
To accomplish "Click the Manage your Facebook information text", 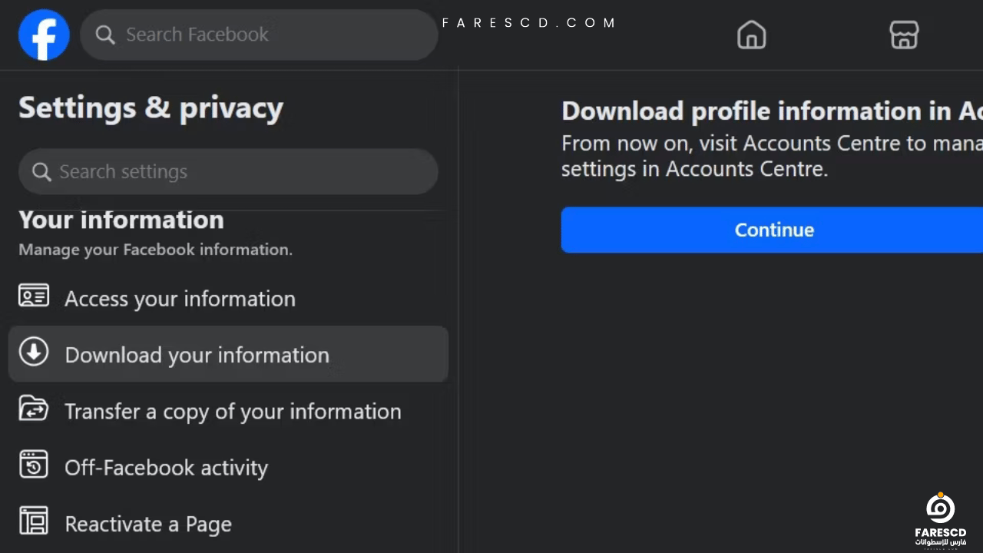I will pyautogui.click(x=155, y=250).
